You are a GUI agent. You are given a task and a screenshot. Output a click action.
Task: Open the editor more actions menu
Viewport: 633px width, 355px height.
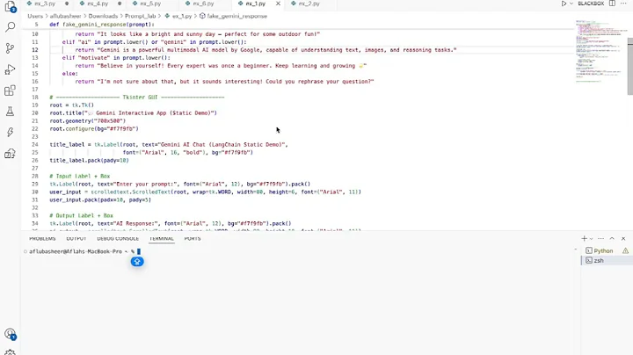click(x=623, y=4)
